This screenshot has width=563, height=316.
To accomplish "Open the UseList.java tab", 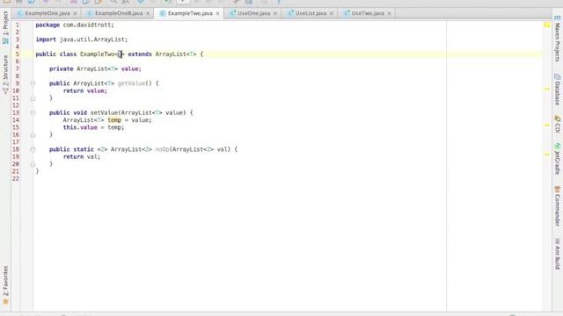I will click(x=311, y=13).
